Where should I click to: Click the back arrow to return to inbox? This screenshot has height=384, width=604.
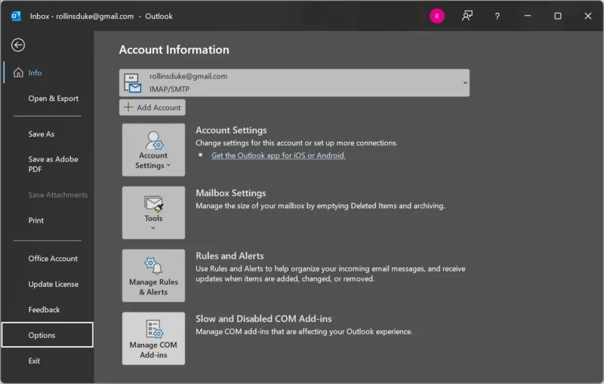18,45
